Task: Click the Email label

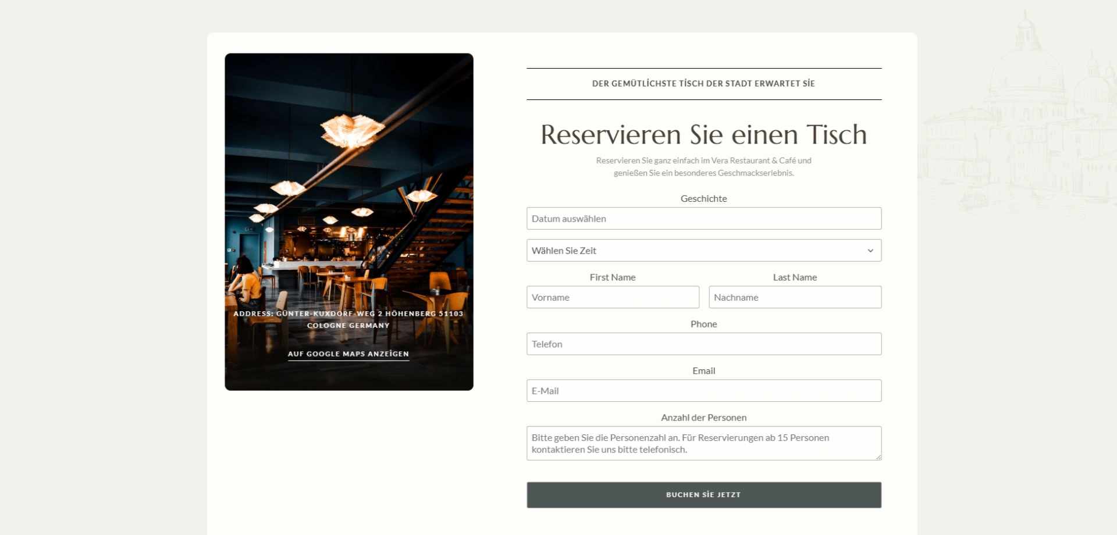Action: [x=703, y=371]
